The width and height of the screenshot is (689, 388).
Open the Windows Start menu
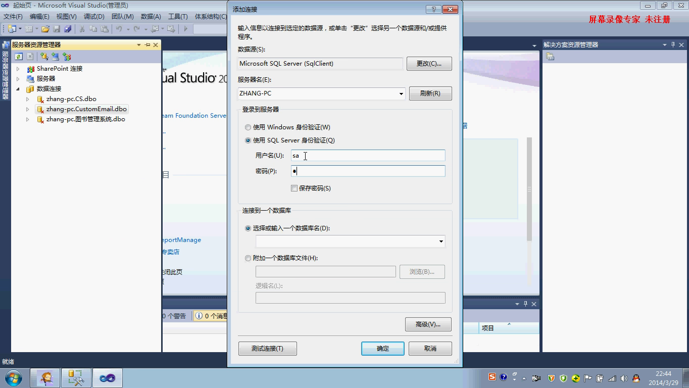(x=14, y=378)
